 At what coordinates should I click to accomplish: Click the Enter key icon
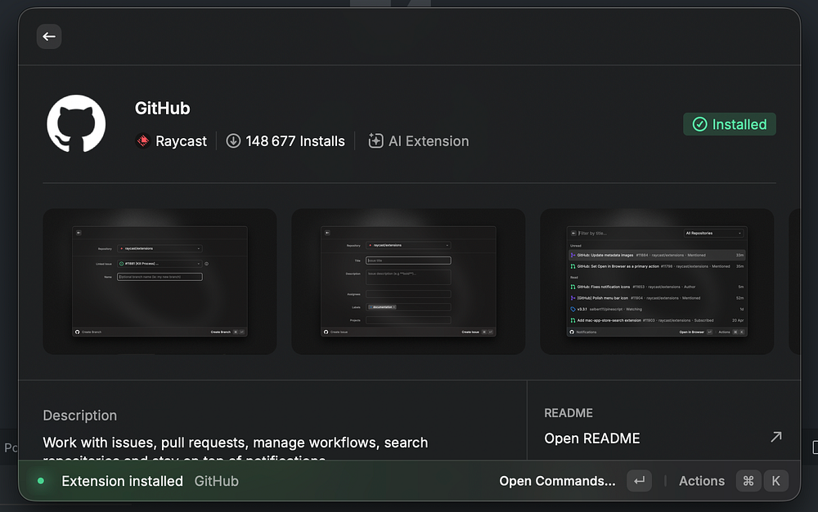639,481
